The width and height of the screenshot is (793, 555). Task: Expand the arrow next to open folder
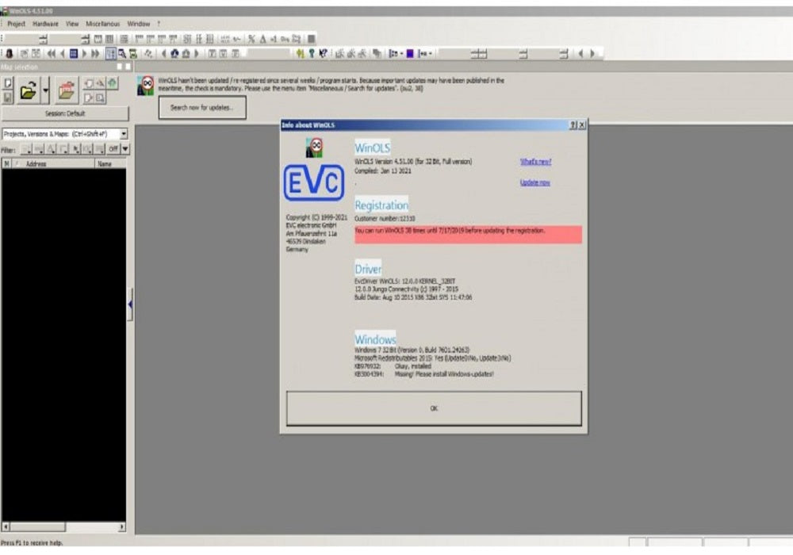(45, 91)
